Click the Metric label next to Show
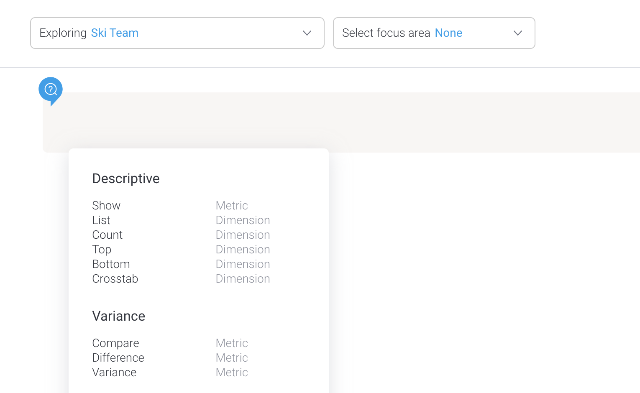 pyautogui.click(x=232, y=206)
